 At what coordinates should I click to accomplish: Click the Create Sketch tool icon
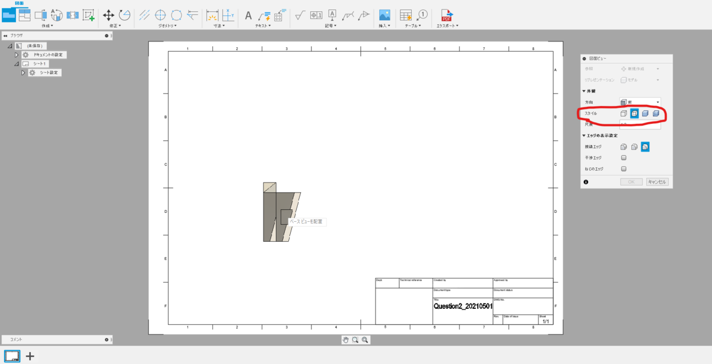88,15
